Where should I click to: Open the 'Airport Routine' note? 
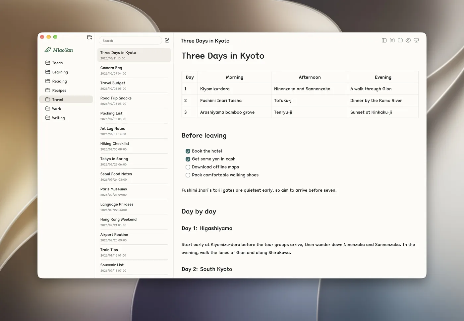click(x=134, y=237)
